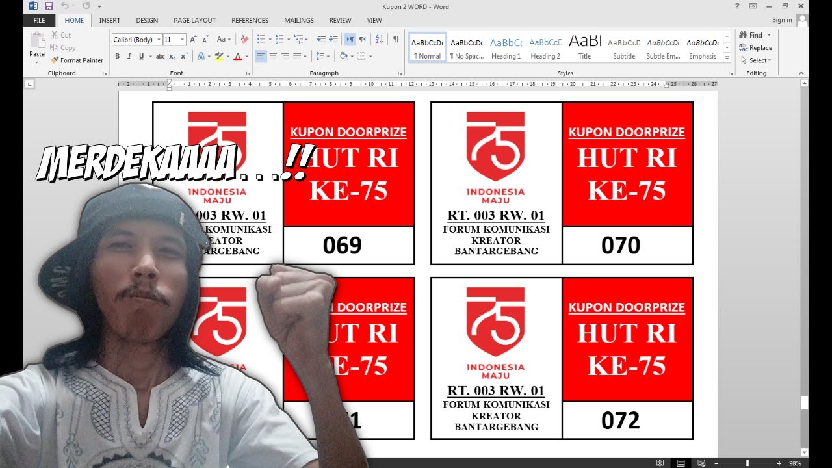
Task: Click the Shrink Font icon
Action: [205, 40]
